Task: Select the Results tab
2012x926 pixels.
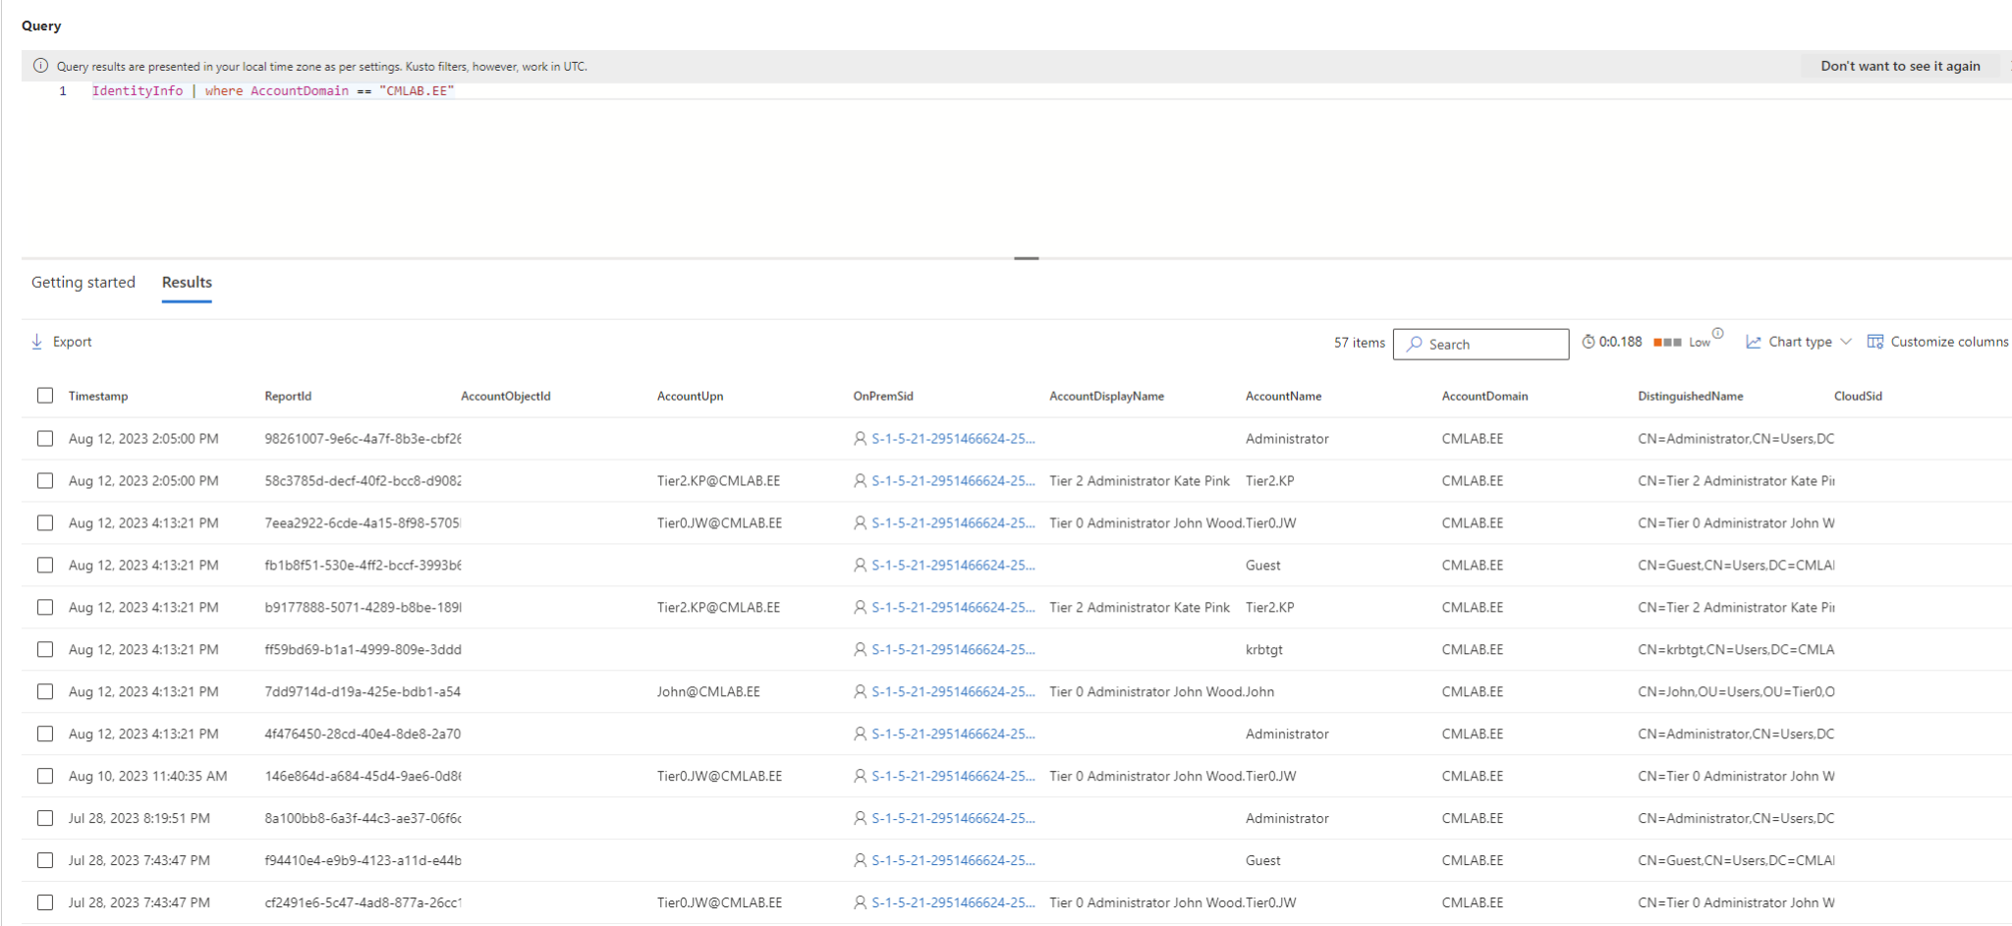Action: point(187,283)
